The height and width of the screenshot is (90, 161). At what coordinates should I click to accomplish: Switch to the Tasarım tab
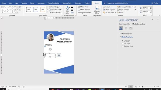point(24,3)
